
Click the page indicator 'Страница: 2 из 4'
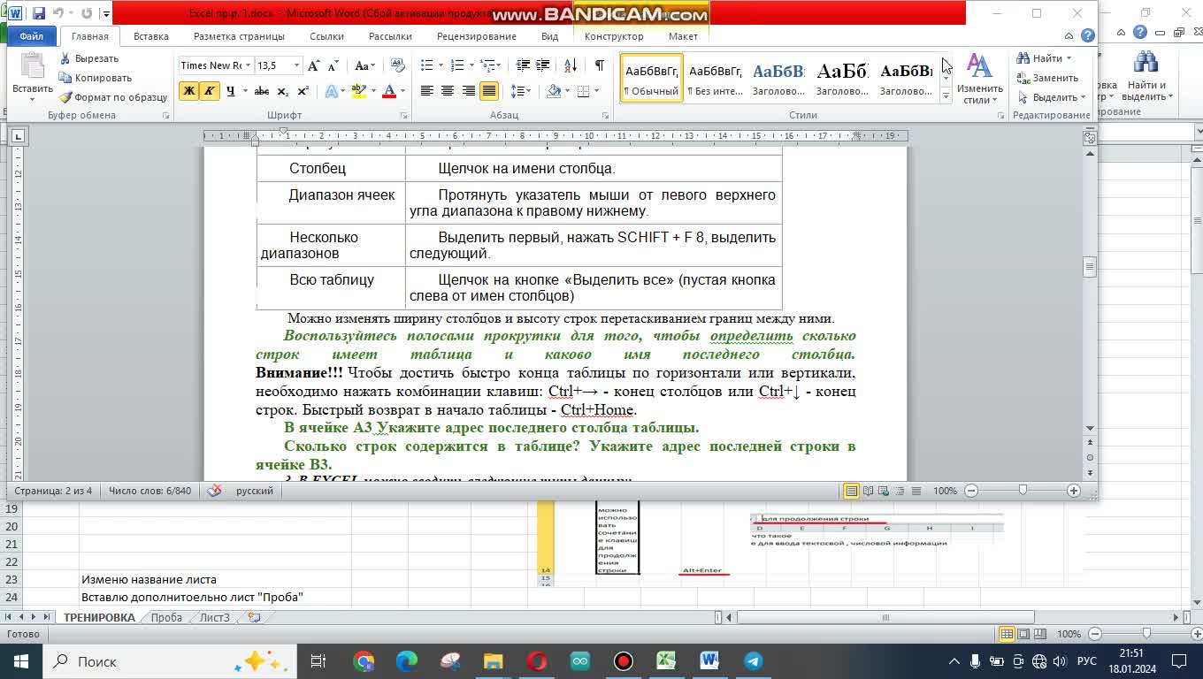(x=53, y=491)
